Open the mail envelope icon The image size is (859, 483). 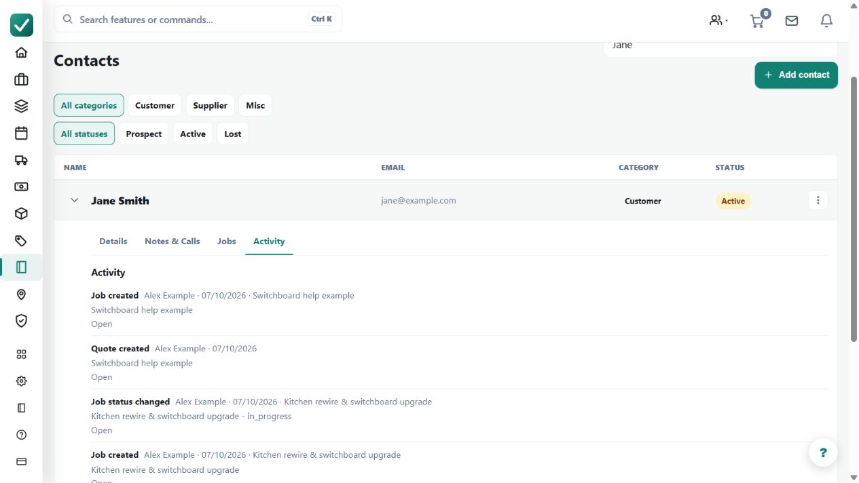792,20
